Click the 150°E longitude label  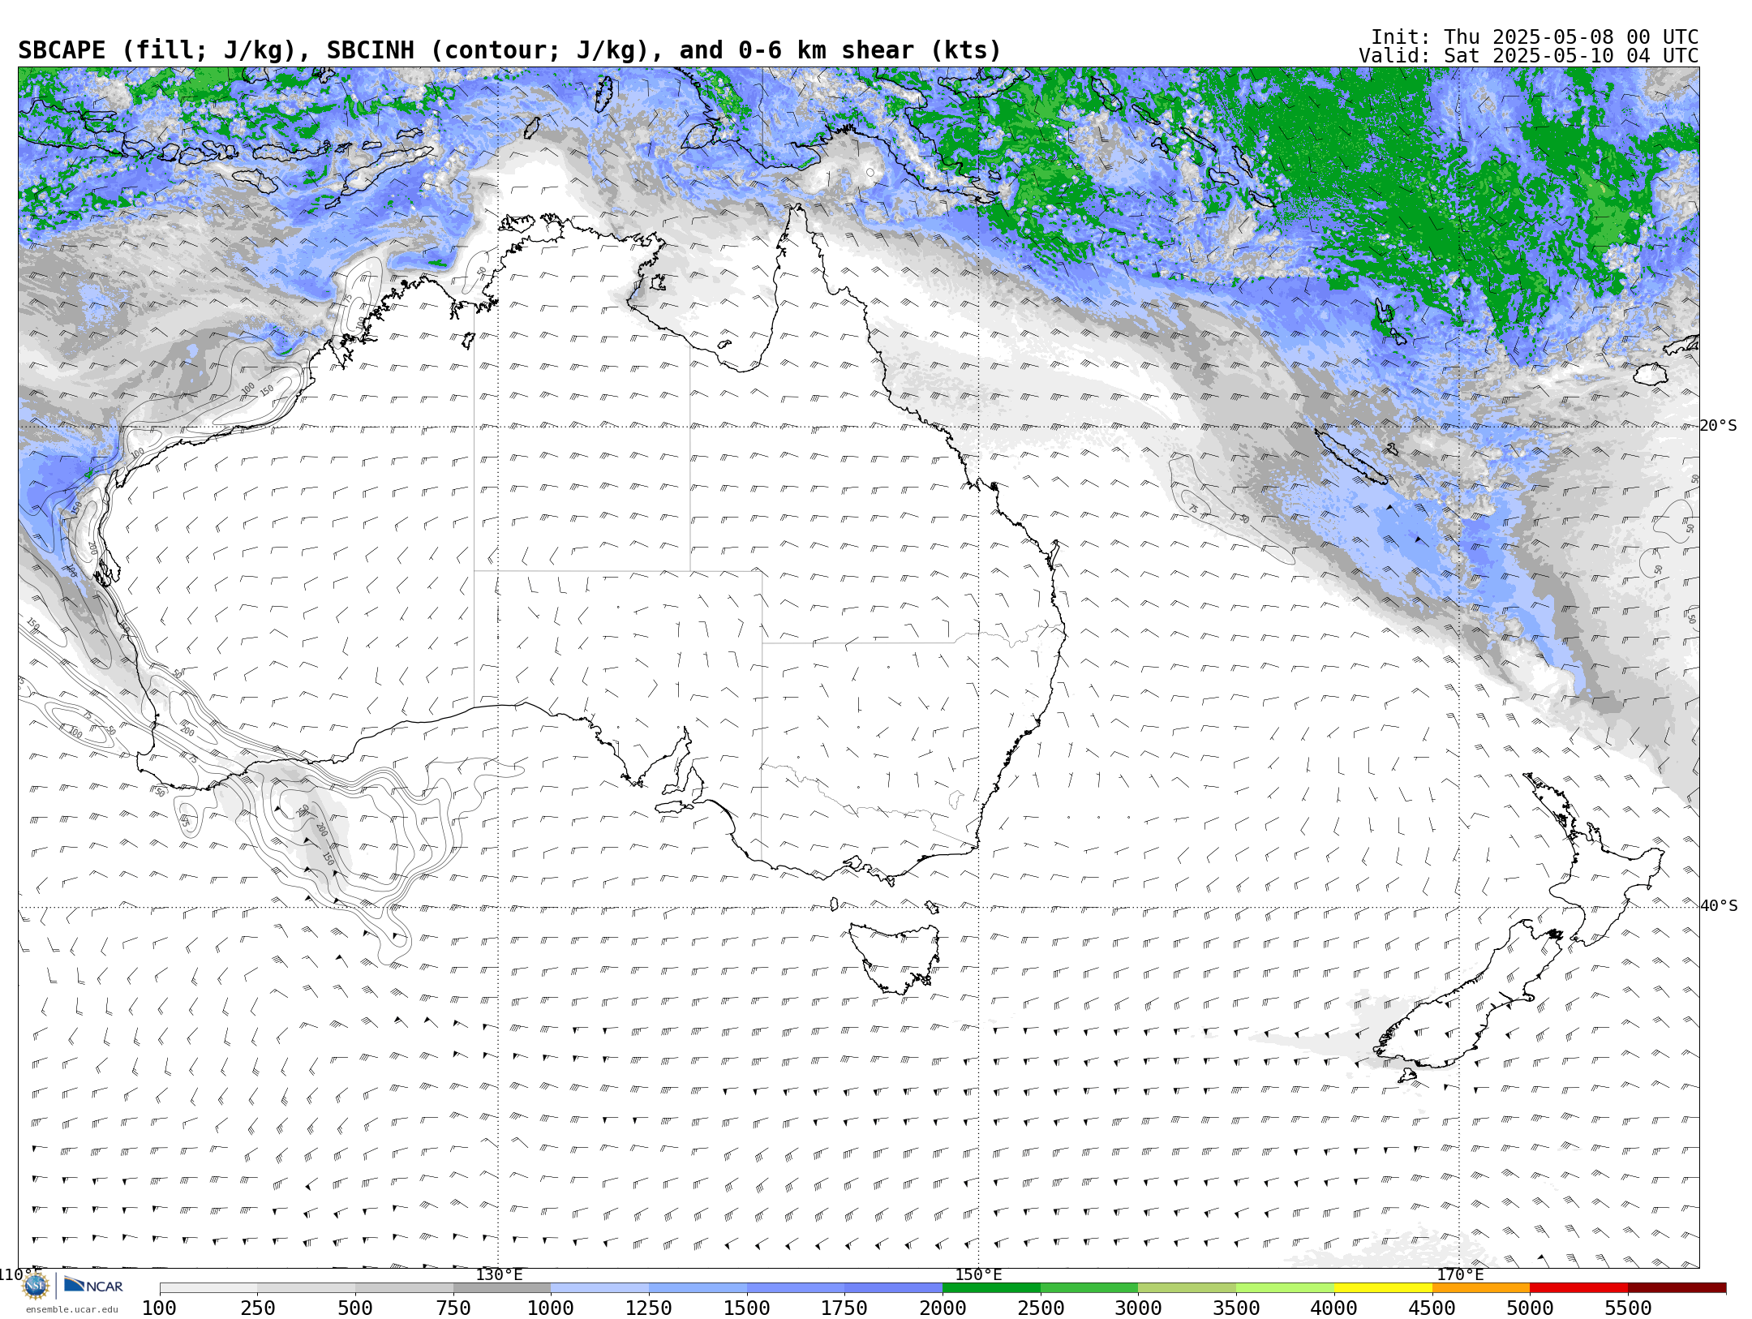coord(979,1275)
